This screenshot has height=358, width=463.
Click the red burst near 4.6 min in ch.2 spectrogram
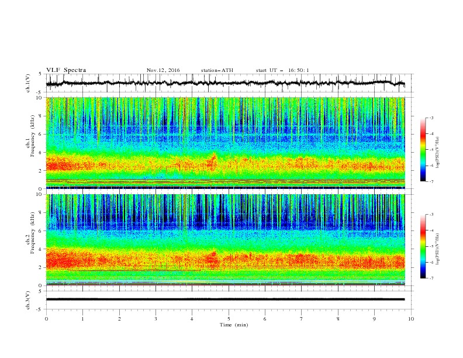click(212, 257)
